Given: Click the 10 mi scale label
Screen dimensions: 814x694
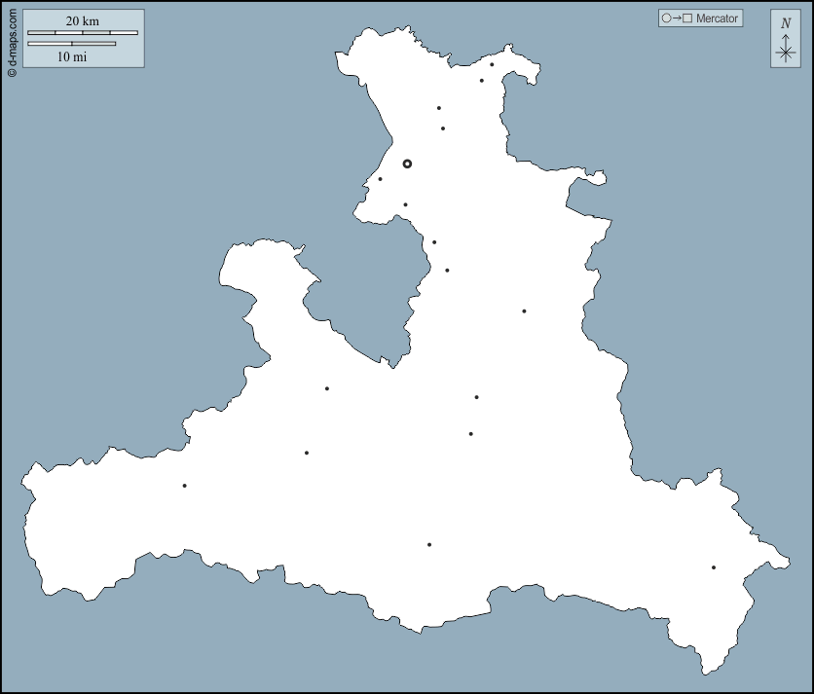Looking at the screenshot, I should point(71,56).
